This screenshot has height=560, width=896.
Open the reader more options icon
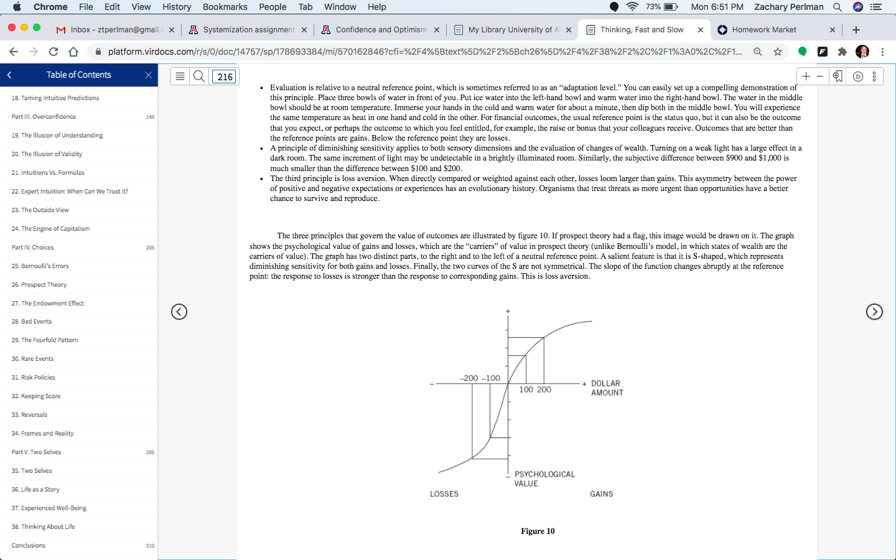[874, 77]
